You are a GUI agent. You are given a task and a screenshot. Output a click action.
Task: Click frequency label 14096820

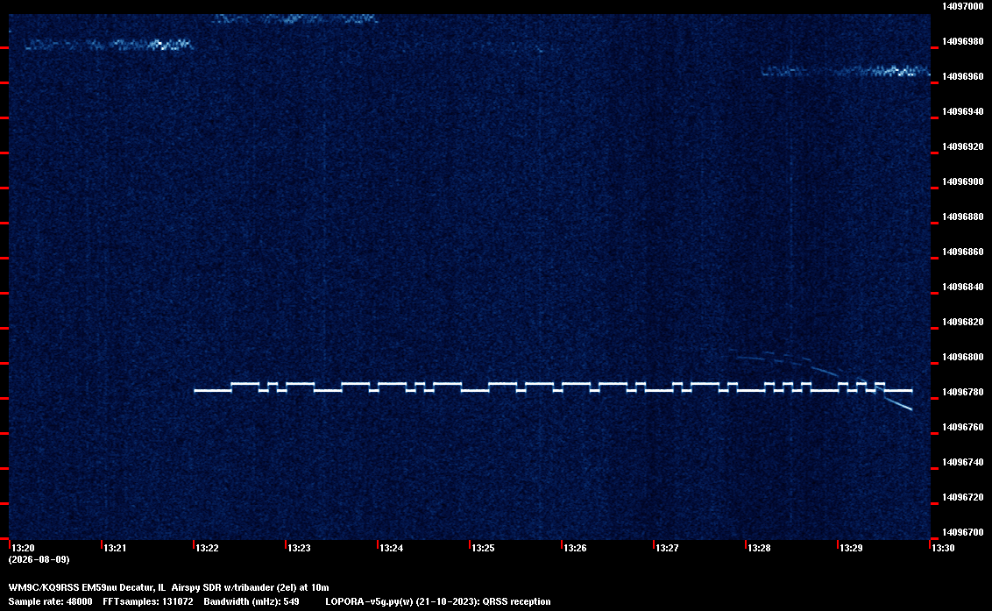pos(963,323)
